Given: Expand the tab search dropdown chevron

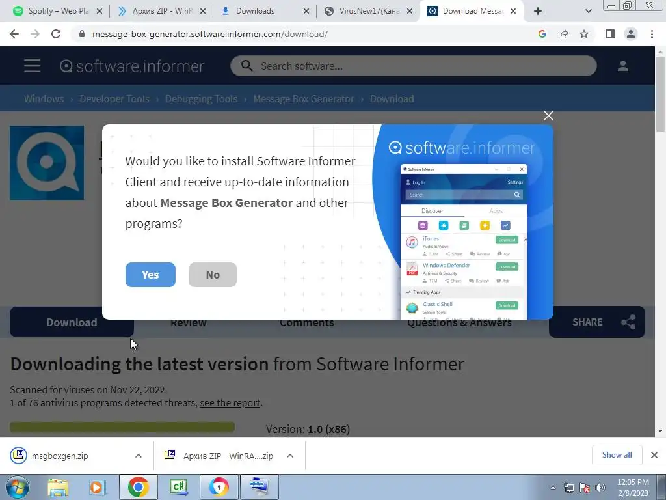Looking at the screenshot, I should tap(588, 11).
